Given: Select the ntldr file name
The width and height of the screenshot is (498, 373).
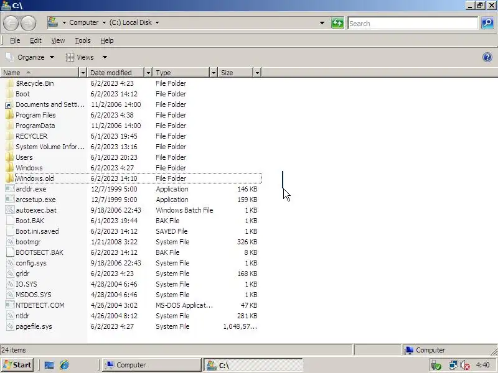Looking at the screenshot, I should click(22, 316).
